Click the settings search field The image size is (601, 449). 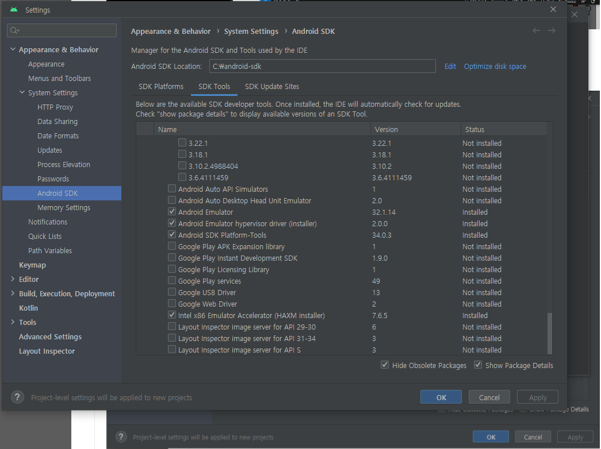[62, 30]
